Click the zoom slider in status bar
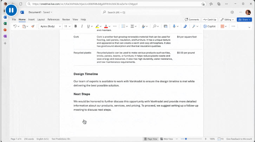This screenshot has width=255, height=142. 186,139
